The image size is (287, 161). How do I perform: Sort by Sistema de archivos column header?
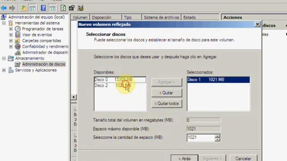click(x=161, y=17)
